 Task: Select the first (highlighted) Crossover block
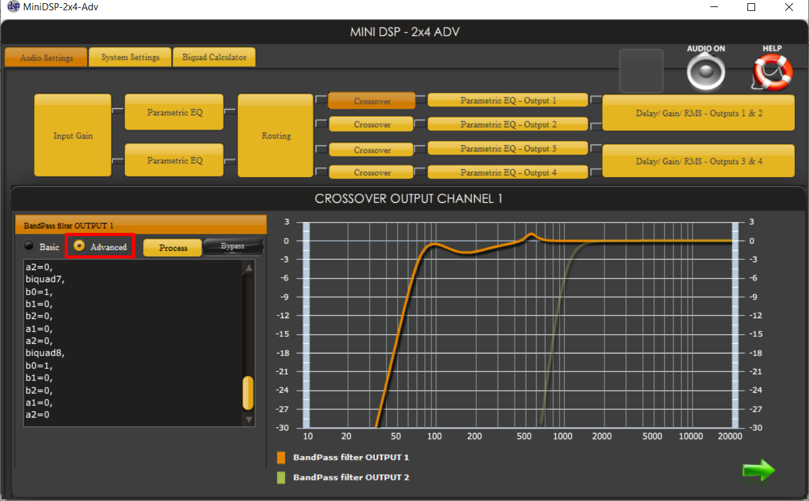(x=372, y=101)
